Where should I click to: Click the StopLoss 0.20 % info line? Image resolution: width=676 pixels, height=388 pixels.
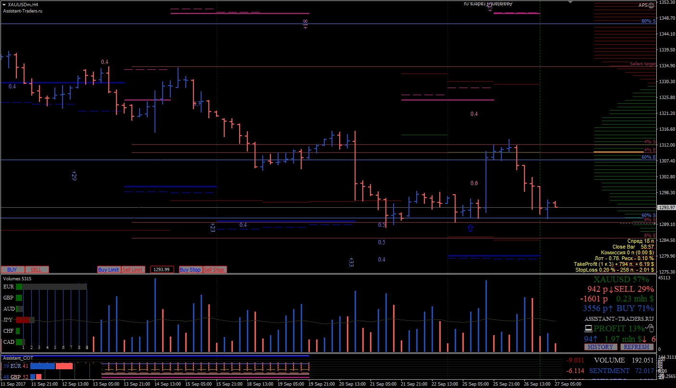614,270
